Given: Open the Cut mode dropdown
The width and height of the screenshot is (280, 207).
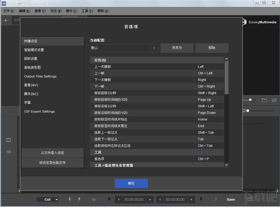Looking at the screenshot, I should point(48,199).
